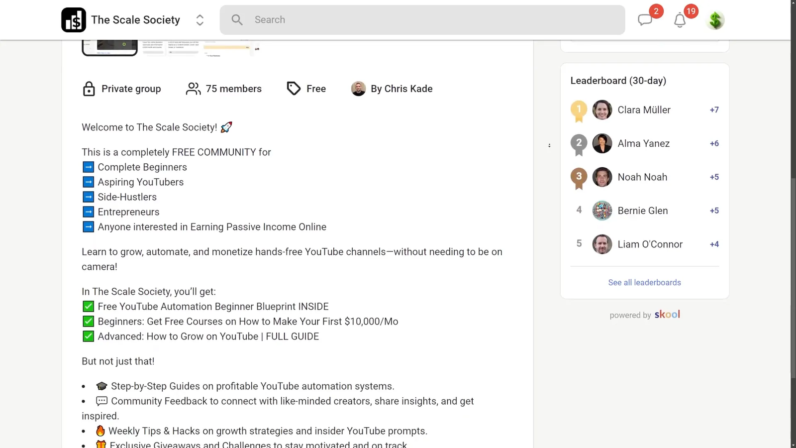
Task: Open Chris Kade's avatar
Action: point(358,89)
